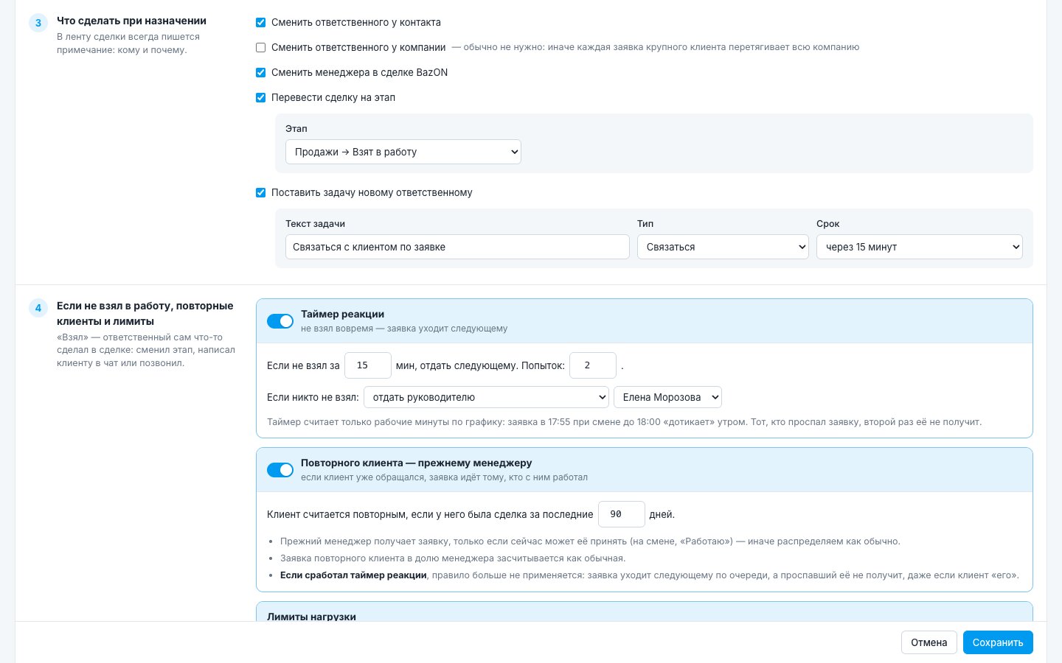Screen dimensions: 1062x663
Task: Click the "Таймер считает только рабочие минуты" hint
Action: pos(624,422)
